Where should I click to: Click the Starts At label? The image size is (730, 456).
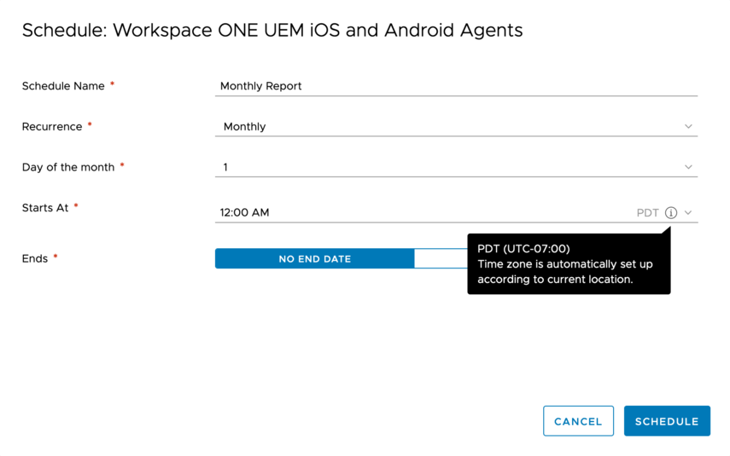click(x=45, y=208)
